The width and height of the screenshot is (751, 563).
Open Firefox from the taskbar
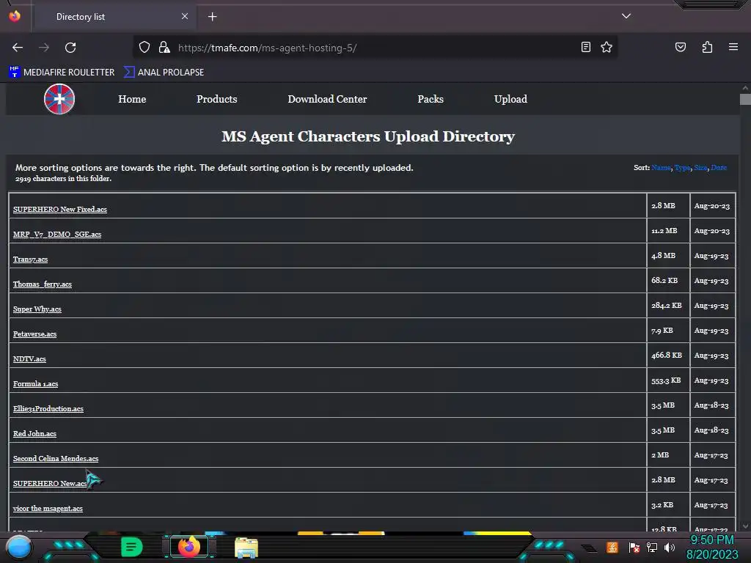(188, 547)
